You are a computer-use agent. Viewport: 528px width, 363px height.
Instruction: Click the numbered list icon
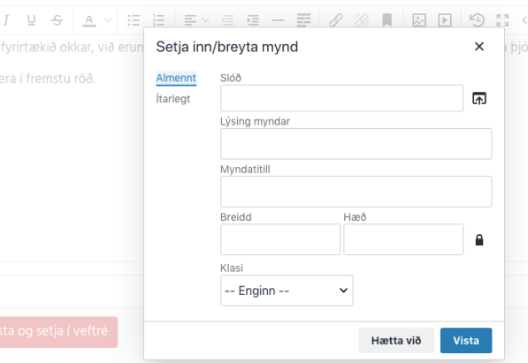(158, 20)
